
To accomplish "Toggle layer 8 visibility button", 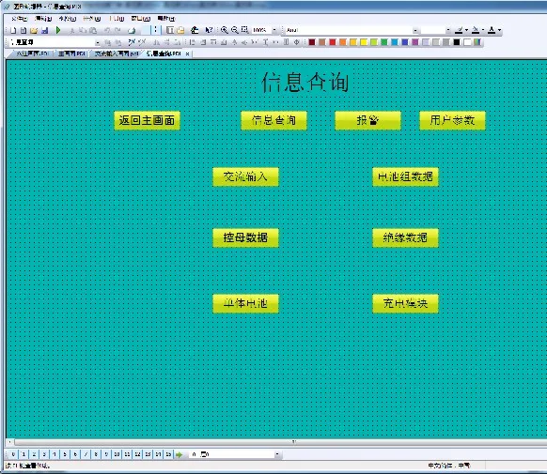I will tap(96, 454).
